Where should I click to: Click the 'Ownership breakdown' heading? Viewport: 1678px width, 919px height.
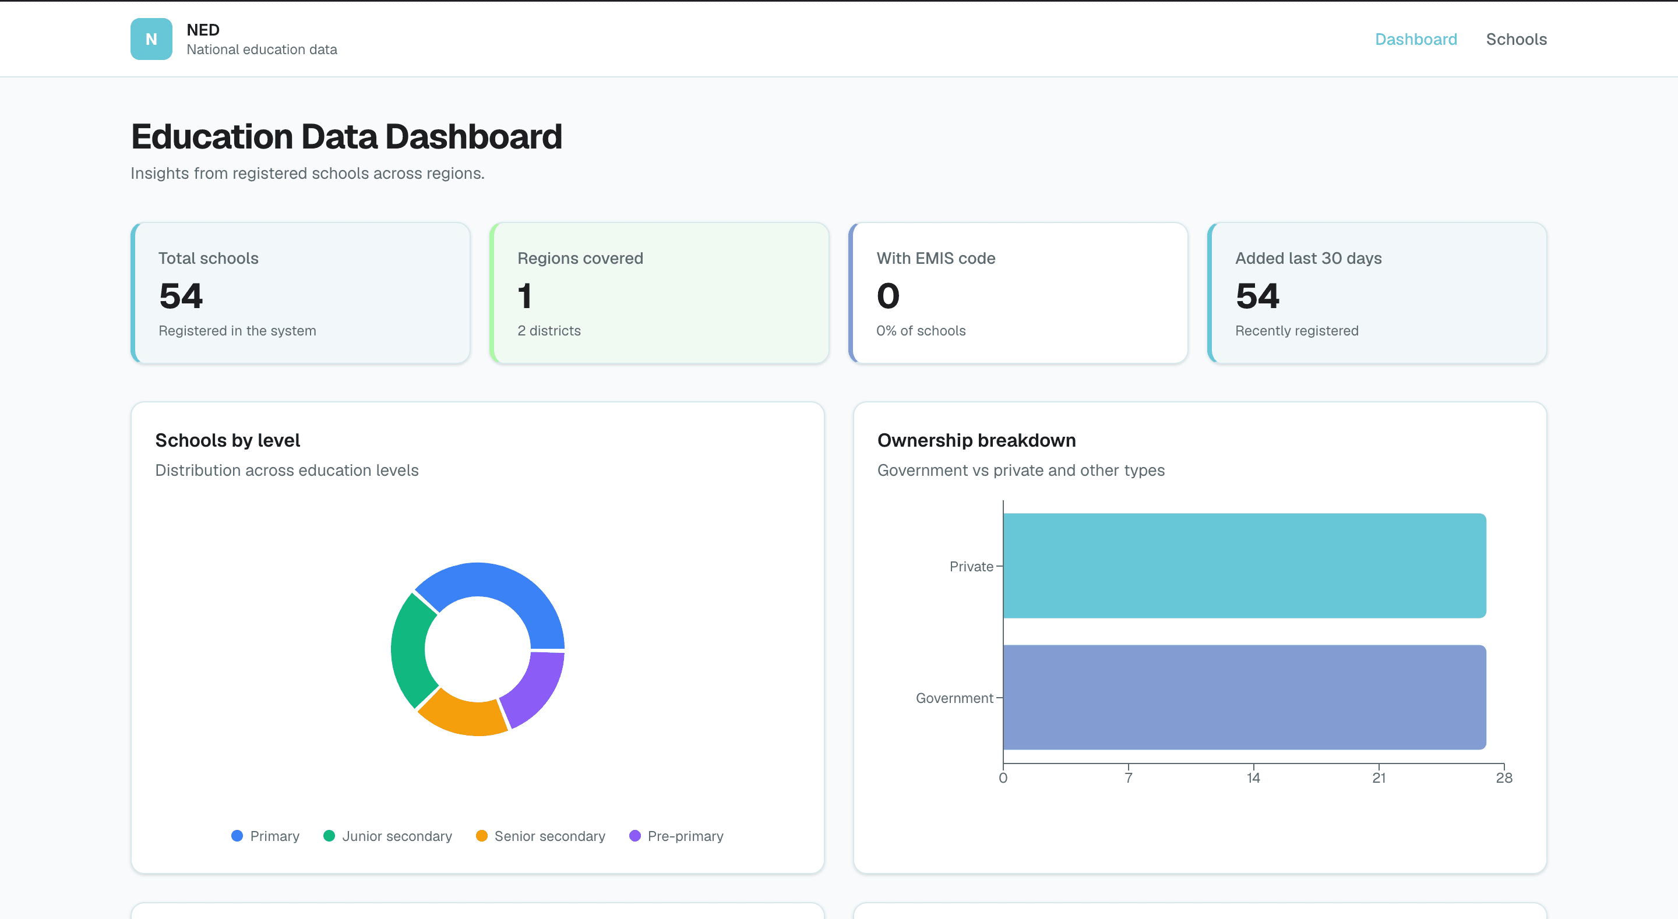[977, 440]
